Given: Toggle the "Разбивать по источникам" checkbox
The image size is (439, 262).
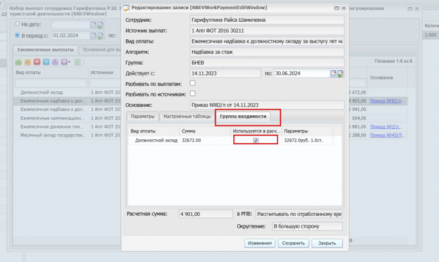Looking at the screenshot, I should tap(193, 94).
